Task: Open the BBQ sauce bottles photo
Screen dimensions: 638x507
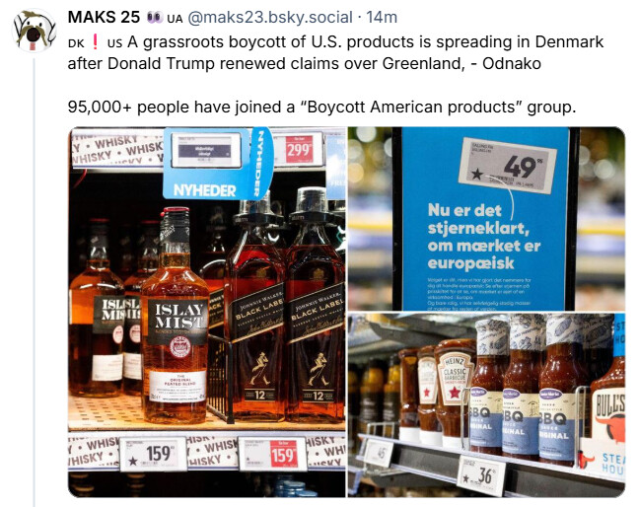Action: click(486, 405)
